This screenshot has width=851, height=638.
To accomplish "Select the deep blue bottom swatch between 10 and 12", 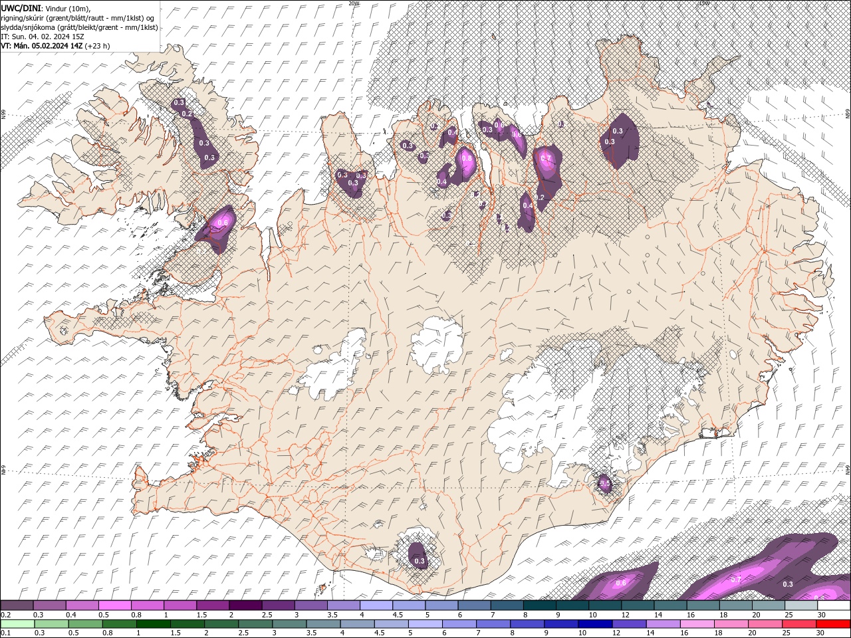I will [x=594, y=624].
